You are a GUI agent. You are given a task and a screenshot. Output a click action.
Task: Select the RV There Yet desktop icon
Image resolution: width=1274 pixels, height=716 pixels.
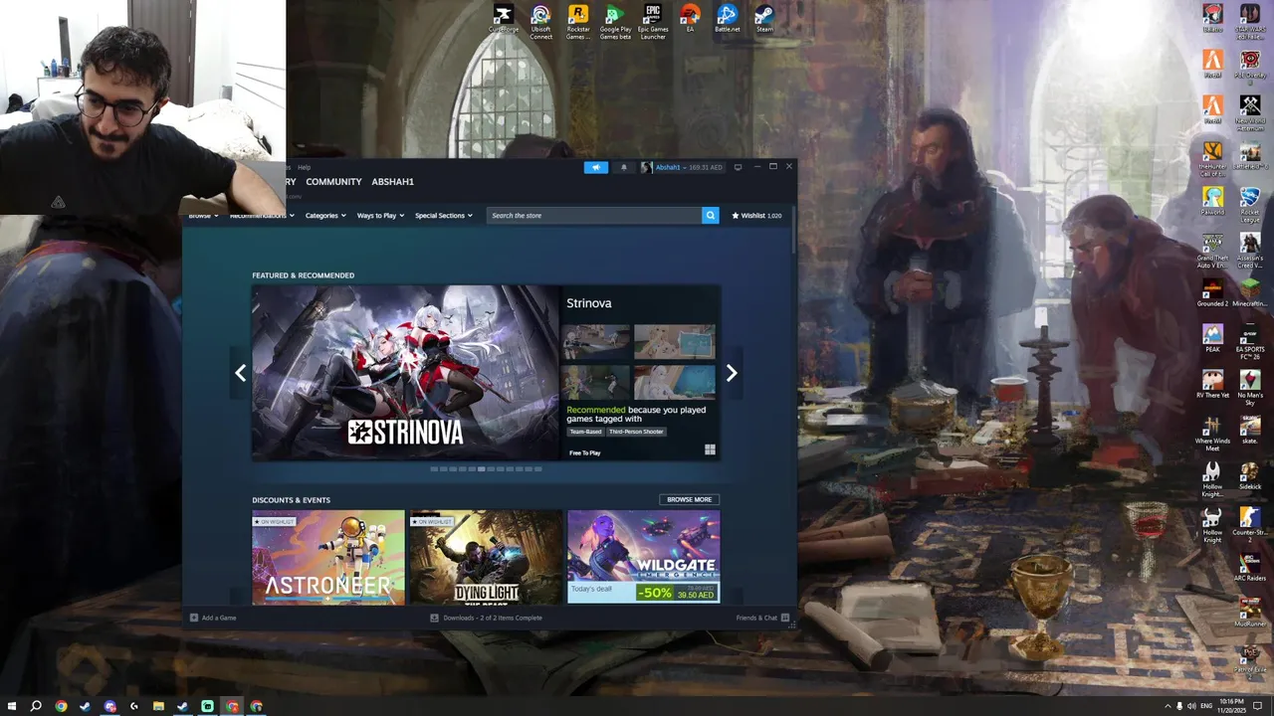(1212, 384)
